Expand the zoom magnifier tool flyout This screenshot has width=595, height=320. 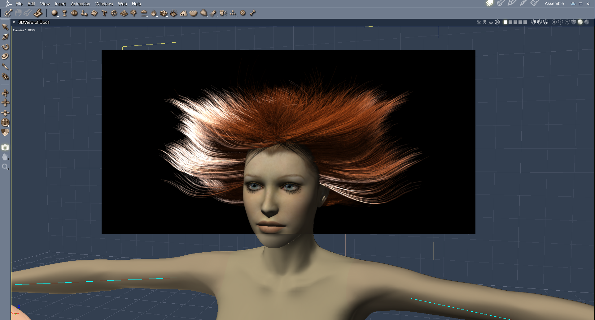tap(9, 169)
